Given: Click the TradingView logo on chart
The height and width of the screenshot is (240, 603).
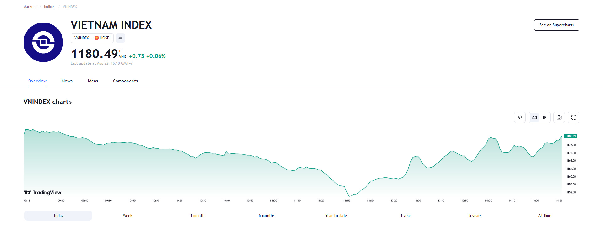Looking at the screenshot, I should coord(43,192).
